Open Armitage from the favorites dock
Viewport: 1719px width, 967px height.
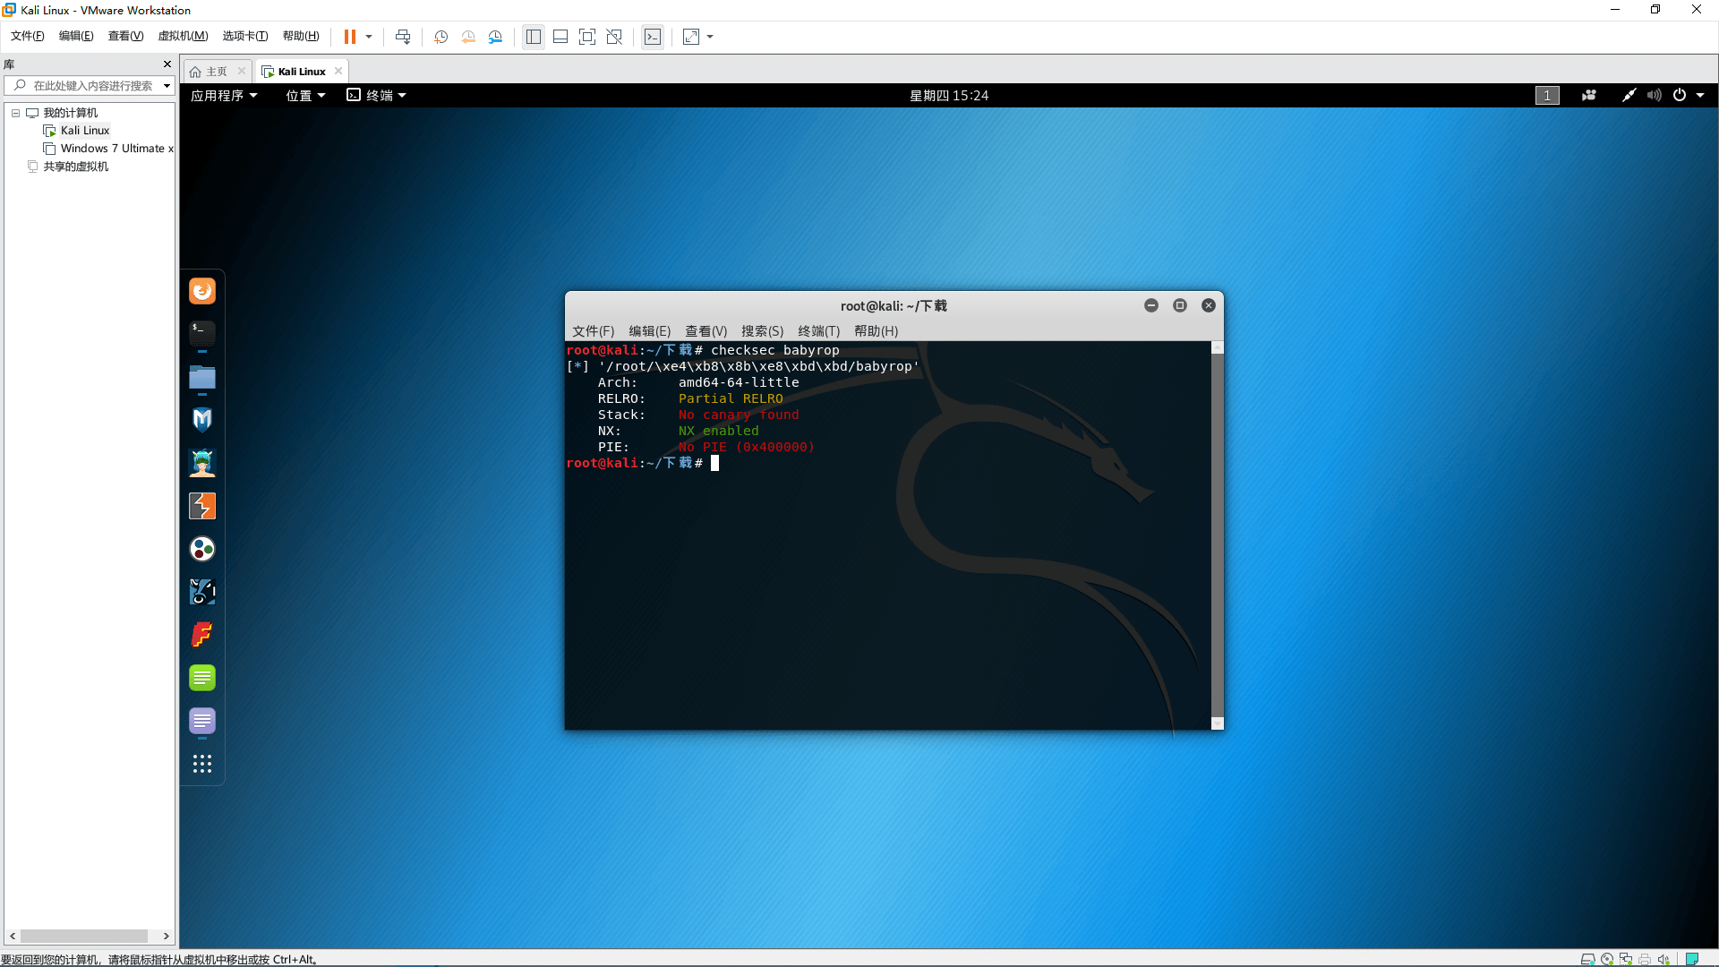pos(201,462)
